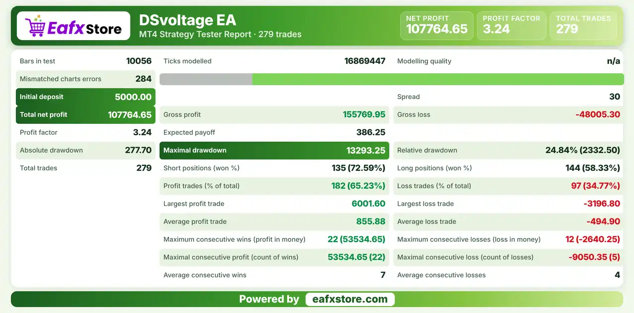Click the Profit Factor summary card
This screenshot has width=634, height=313.
point(511,26)
